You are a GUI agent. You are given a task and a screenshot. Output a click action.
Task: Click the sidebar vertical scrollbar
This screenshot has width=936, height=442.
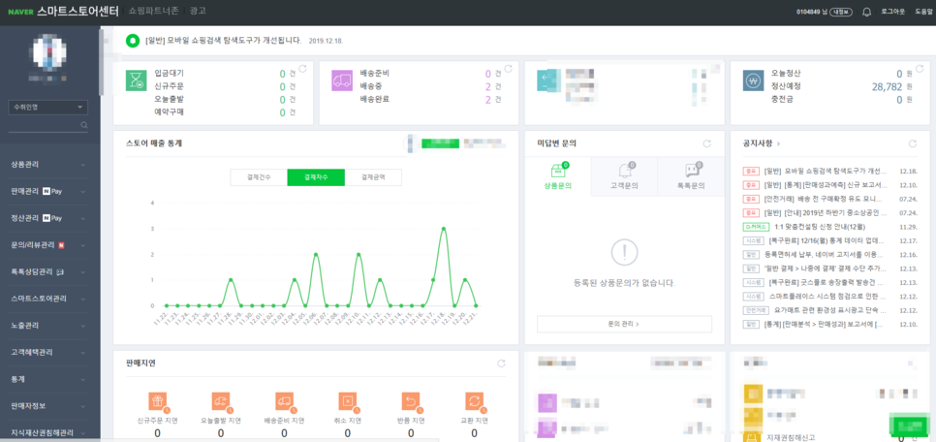click(x=102, y=63)
